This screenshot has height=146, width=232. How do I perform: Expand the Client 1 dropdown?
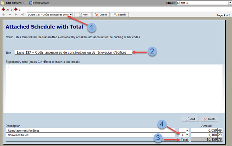230,3
